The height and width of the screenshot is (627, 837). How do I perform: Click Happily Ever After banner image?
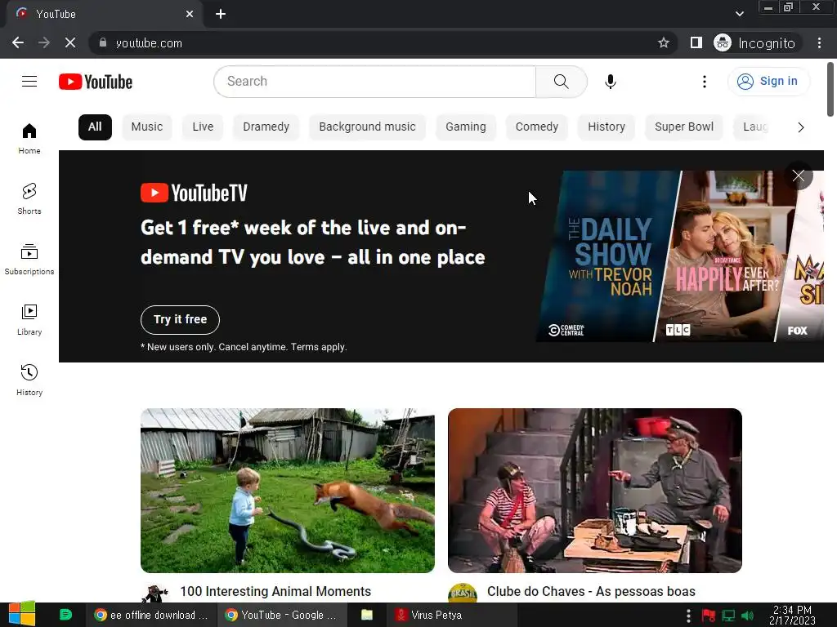(726, 256)
